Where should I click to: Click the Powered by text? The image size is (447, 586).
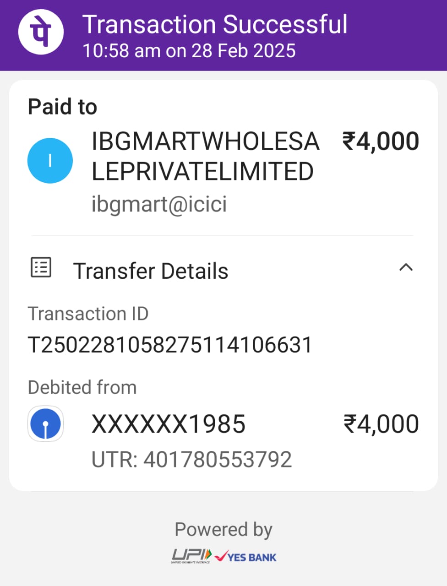click(x=223, y=530)
